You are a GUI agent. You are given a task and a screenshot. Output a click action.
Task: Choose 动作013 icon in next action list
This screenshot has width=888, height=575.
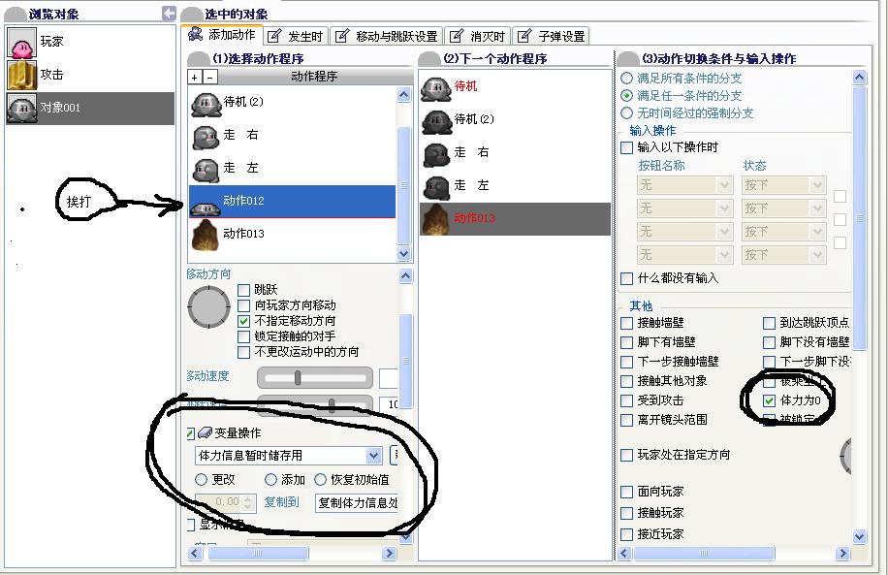(436, 219)
